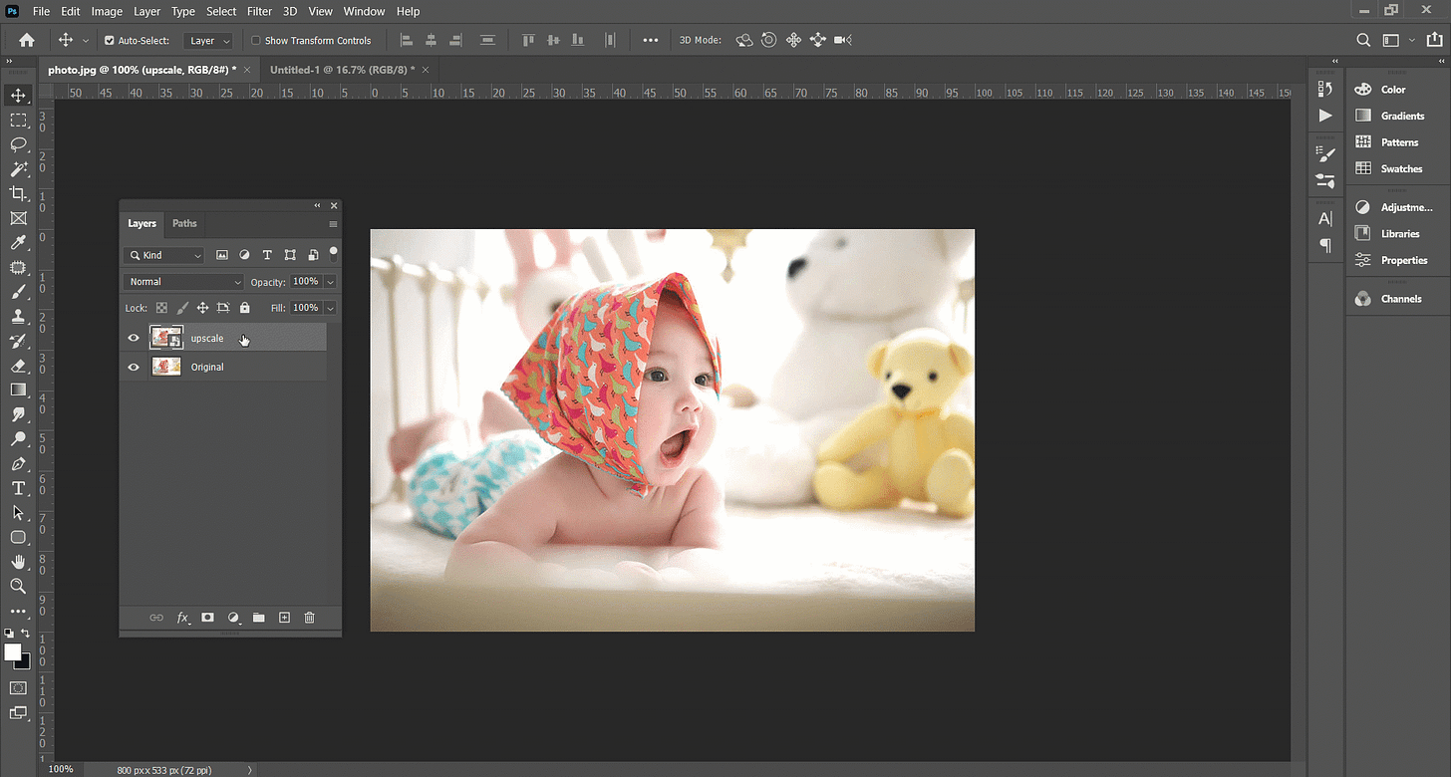Disable the Auto-Select checkbox
The height and width of the screenshot is (777, 1451).
[110, 41]
